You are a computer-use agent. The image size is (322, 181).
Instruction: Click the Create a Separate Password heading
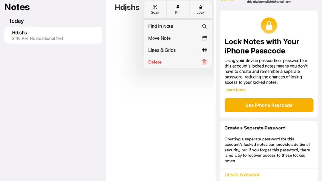[x=255, y=128]
